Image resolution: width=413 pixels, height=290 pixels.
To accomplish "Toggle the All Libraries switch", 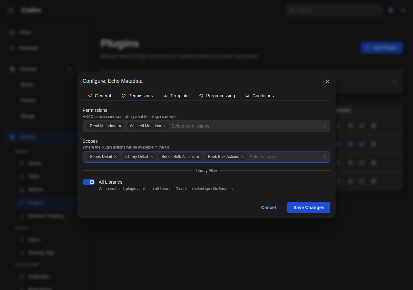I will tap(89, 182).
